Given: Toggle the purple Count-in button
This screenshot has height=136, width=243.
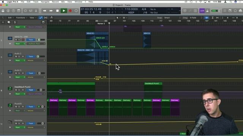Looking at the screenshot, I should point(202,11).
